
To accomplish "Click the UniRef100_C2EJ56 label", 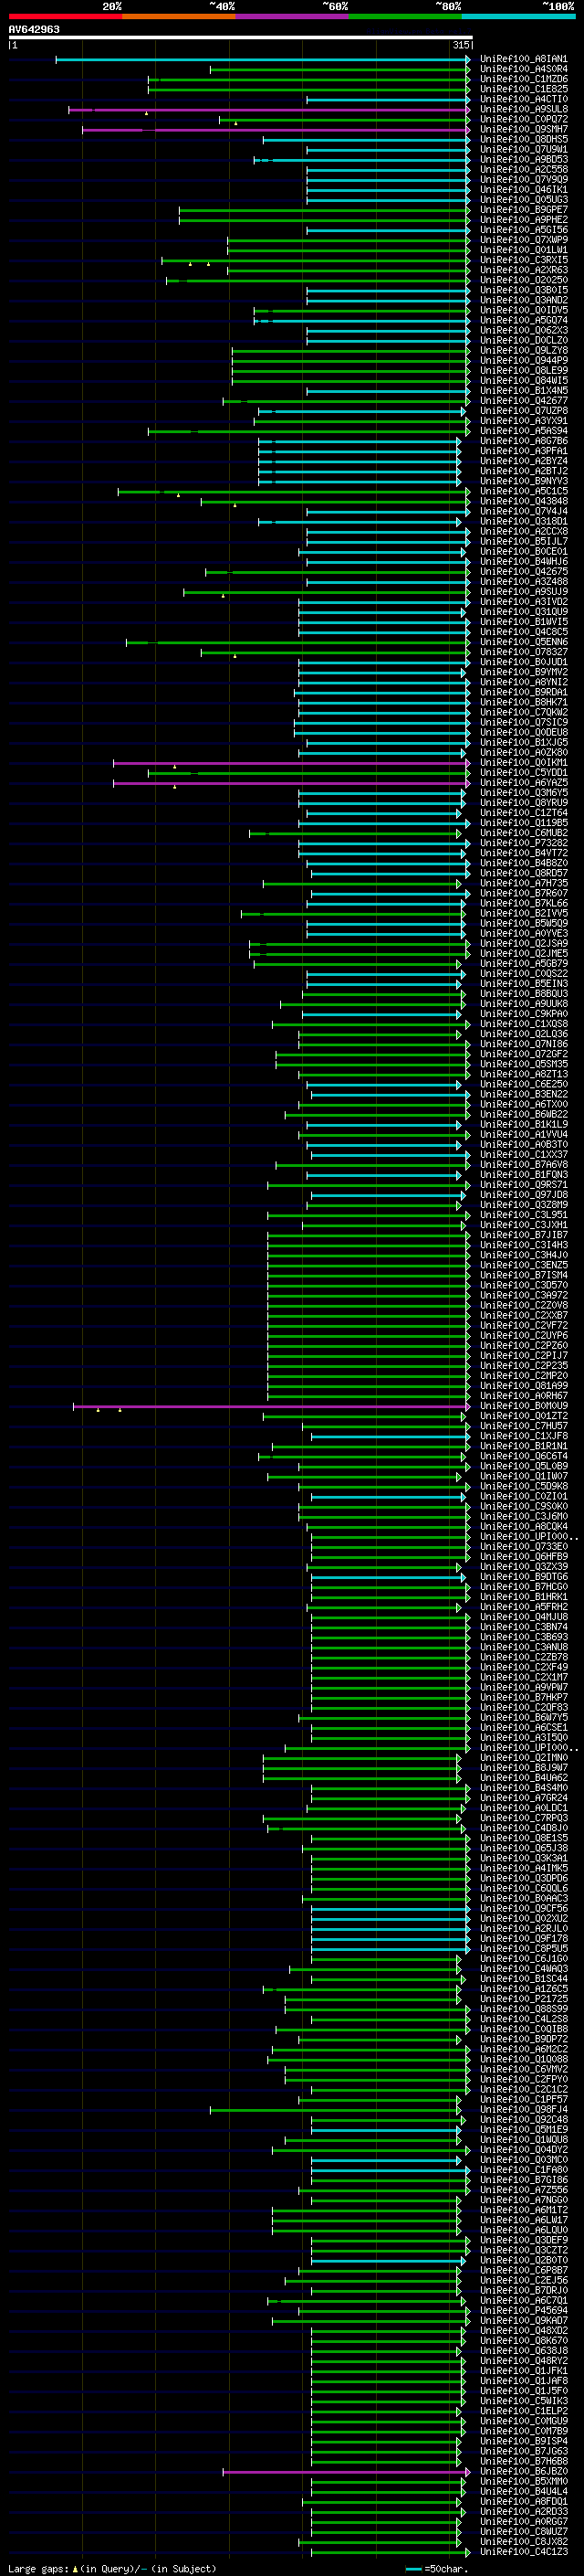I will pos(524,2280).
